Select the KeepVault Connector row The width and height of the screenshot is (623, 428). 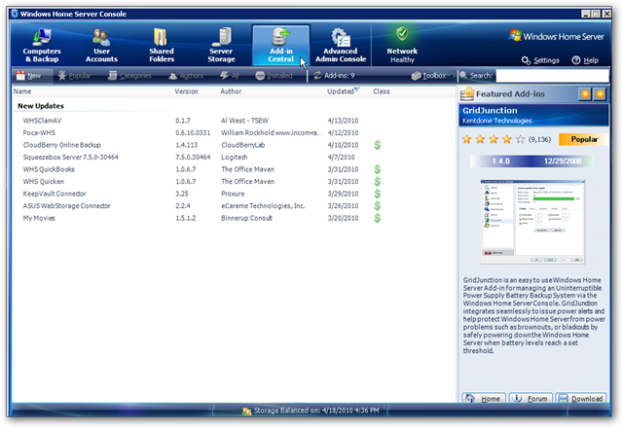pyautogui.click(x=234, y=194)
